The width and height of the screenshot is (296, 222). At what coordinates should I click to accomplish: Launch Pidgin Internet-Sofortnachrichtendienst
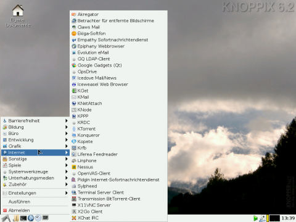[x=118, y=180]
